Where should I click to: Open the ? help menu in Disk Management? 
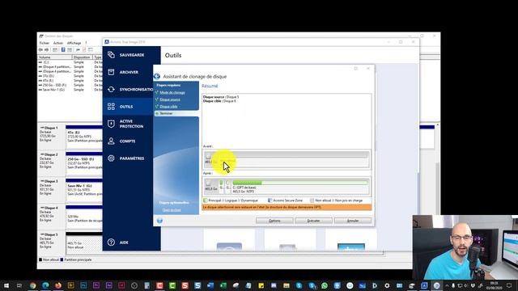pyautogui.click(x=86, y=43)
